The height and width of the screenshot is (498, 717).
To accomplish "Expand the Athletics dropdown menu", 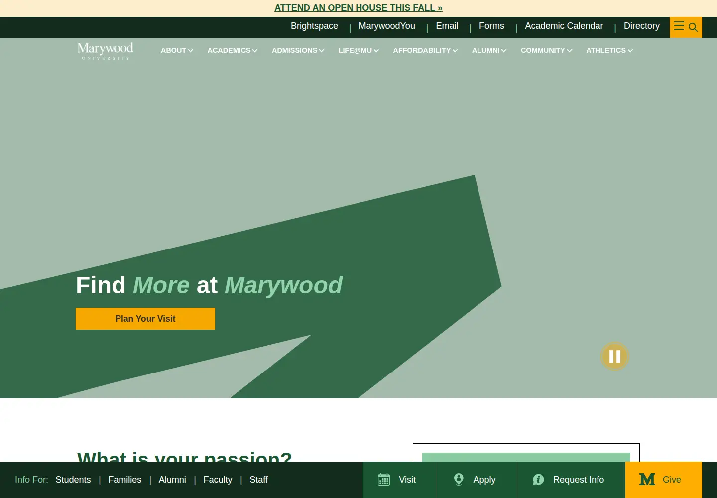I will point(609,50).
